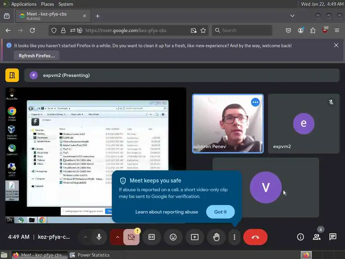
Task: Open picture-in-picture icon in address bar
Action: click(193, 30)
